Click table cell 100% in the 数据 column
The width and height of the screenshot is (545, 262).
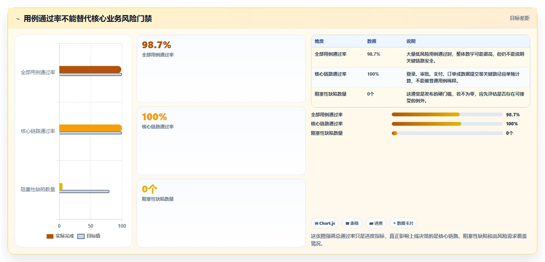(x=373, y=74)
